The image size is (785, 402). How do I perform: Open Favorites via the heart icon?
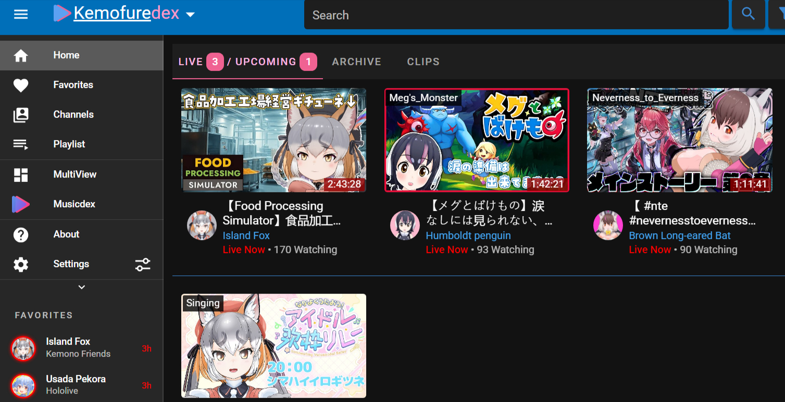(21, 85)
